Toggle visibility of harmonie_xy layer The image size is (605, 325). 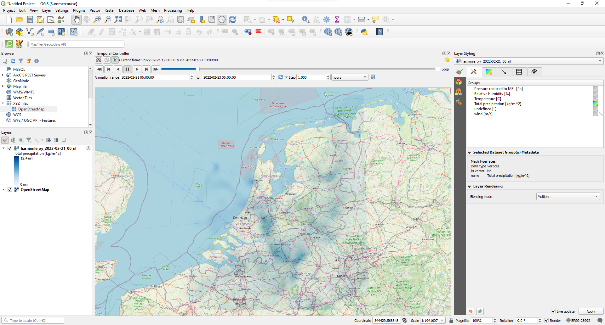pyautogui.click(x=10, y=148)
